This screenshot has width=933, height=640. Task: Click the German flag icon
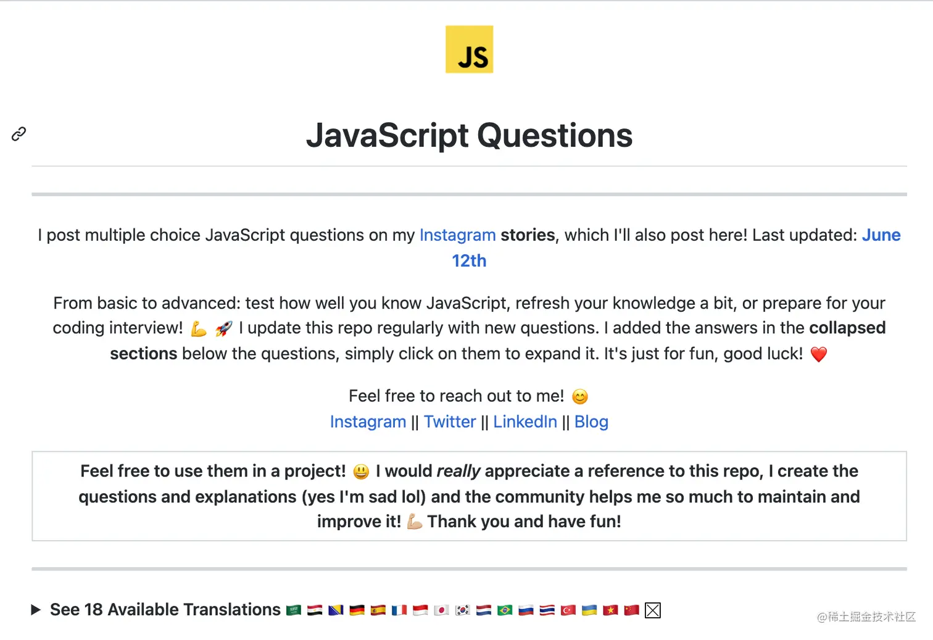point(357,610)
